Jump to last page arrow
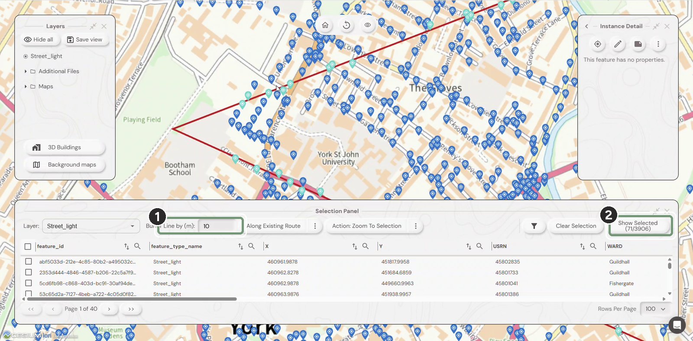Viewport: 693px width, 341px height. click(131, 309)
